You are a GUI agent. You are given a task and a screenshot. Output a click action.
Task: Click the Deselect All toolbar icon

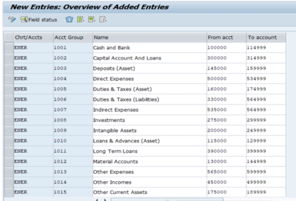coord(103,19)
